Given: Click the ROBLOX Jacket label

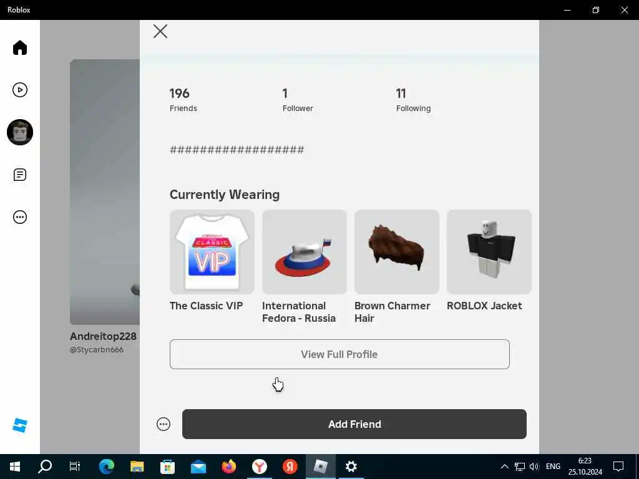Looking at the screenshot, I should coord(484,306).
